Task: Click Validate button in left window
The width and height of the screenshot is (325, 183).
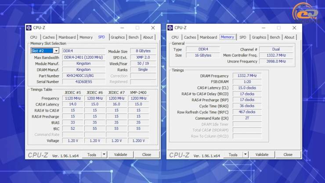Action: coord(120,154)
